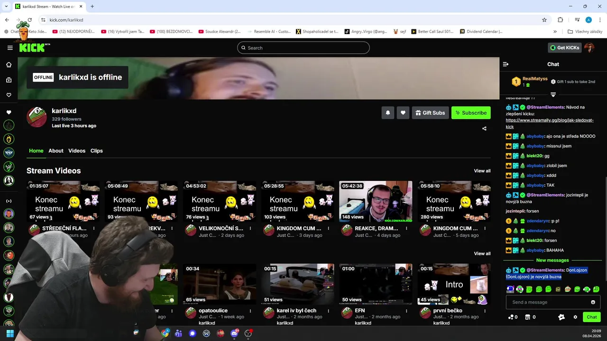The image size is (607, 341).
Task: Enable notifications with the bell button
Action: click(x=388, y=113)
